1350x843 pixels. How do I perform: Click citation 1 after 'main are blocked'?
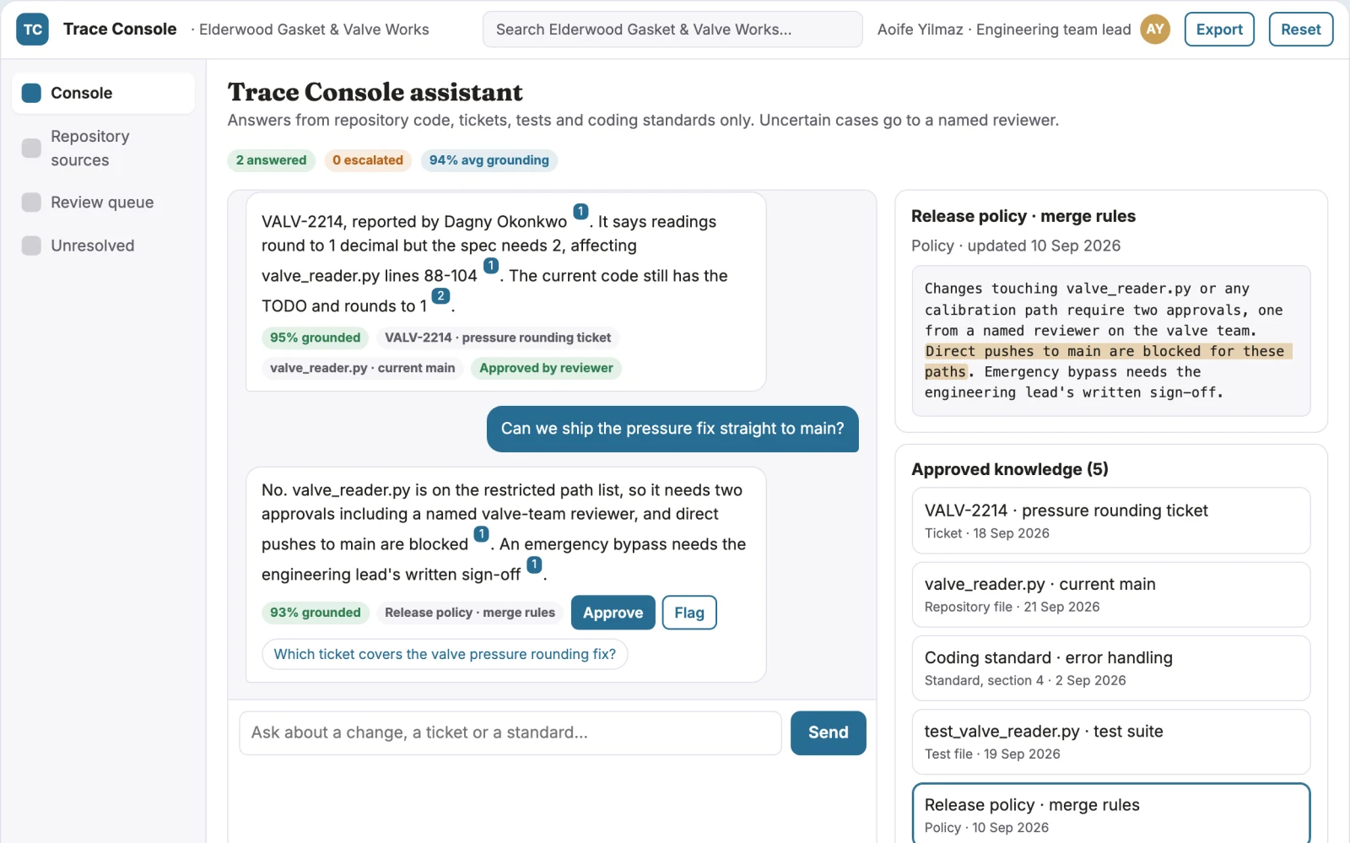(x=481, y=534)
